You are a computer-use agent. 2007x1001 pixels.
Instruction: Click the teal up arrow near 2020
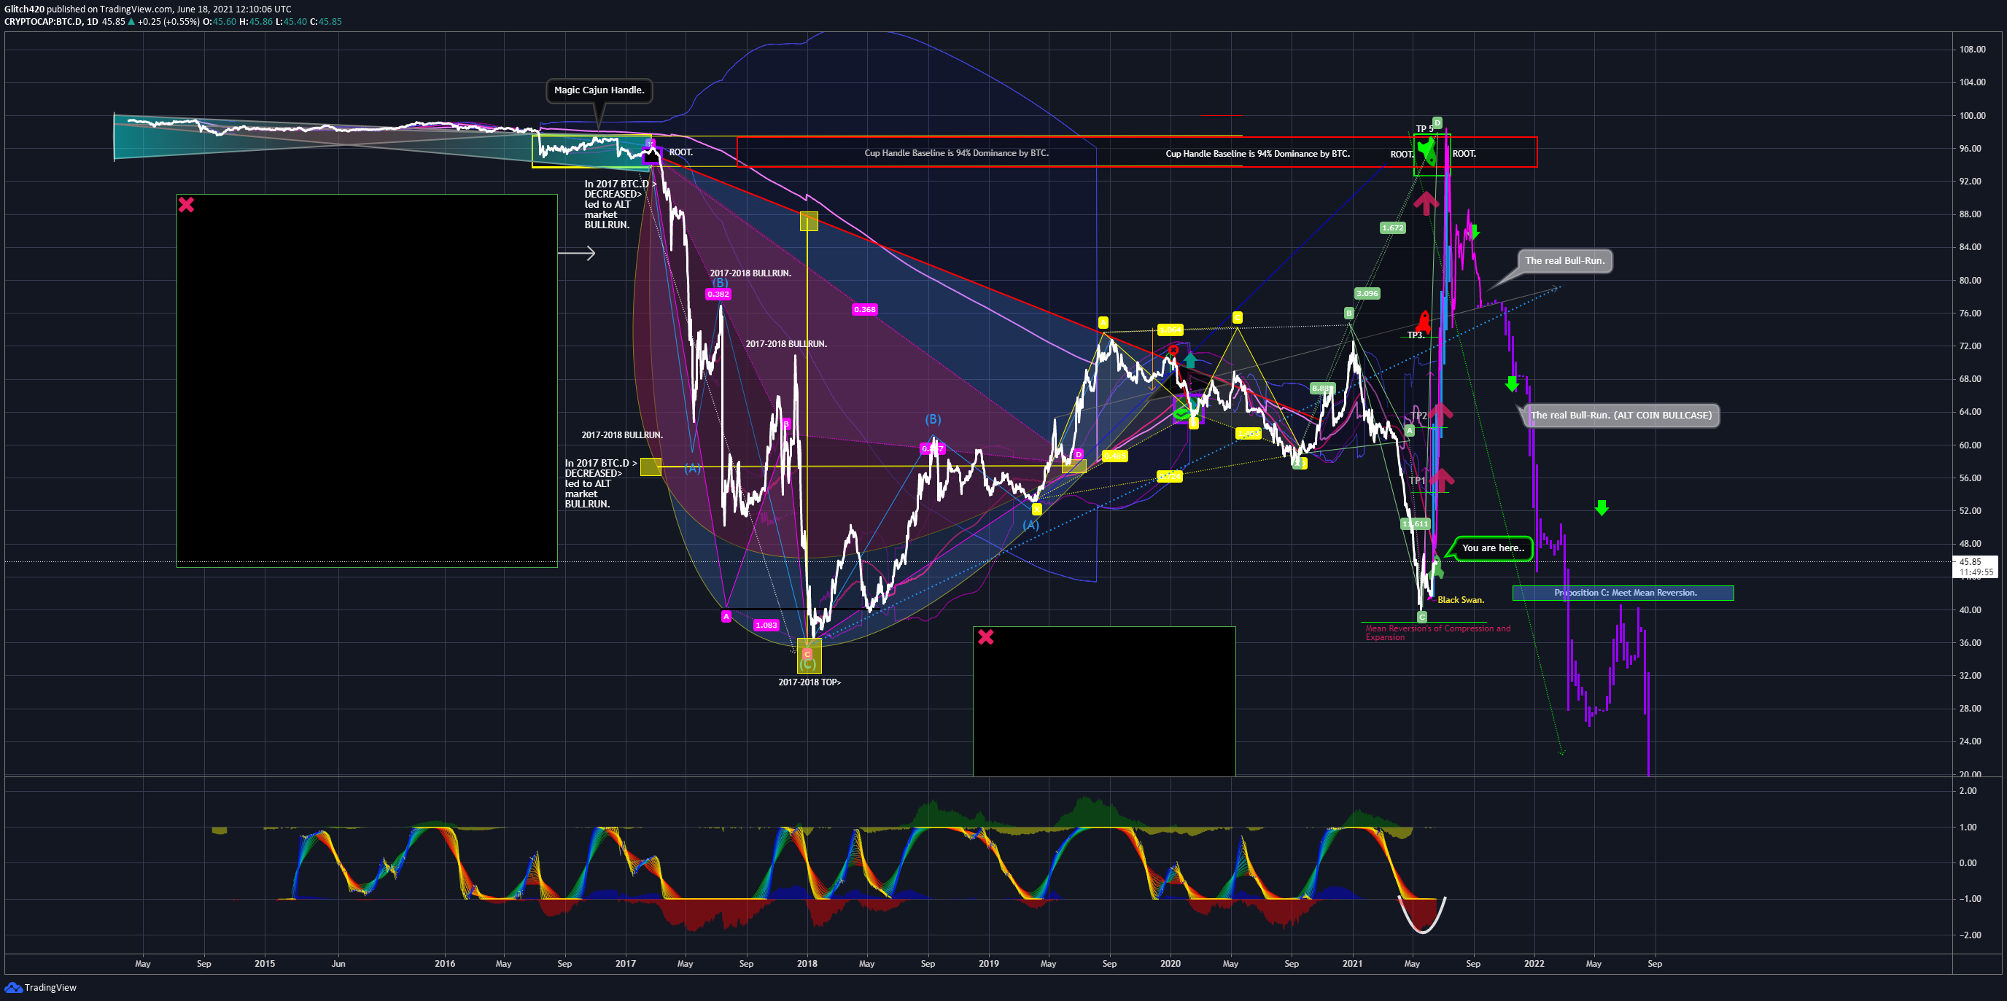pos(1189,360)
